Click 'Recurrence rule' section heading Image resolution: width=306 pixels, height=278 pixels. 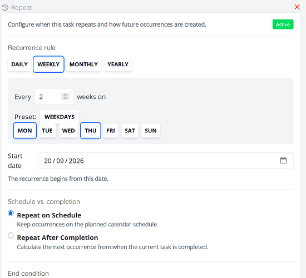[32, 48]
